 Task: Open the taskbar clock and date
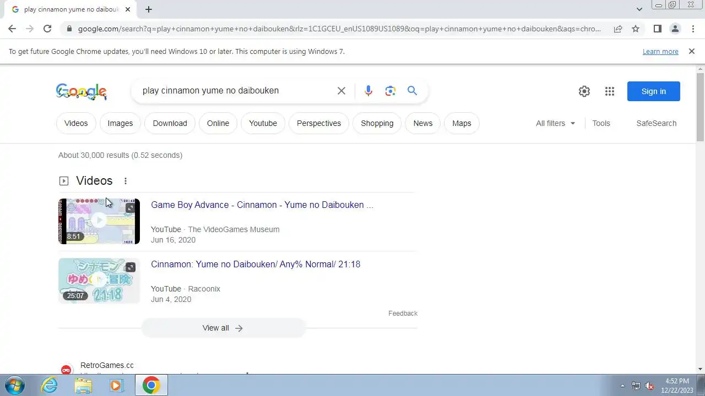[x=677, y=386]
